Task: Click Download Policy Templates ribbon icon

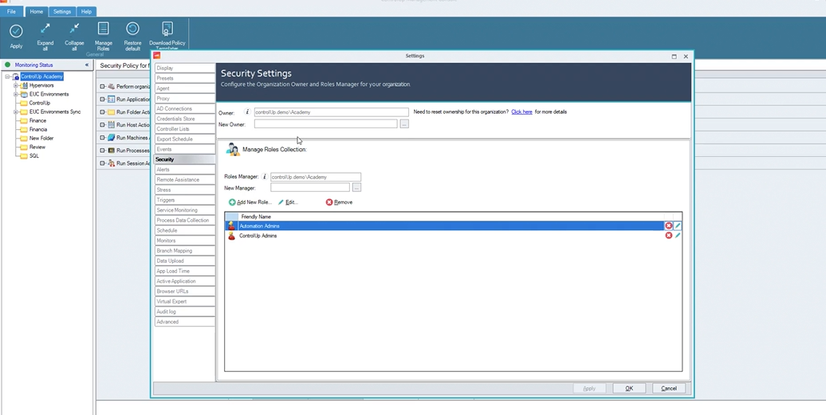Action: pyautogui.click(x=167, y=29)
